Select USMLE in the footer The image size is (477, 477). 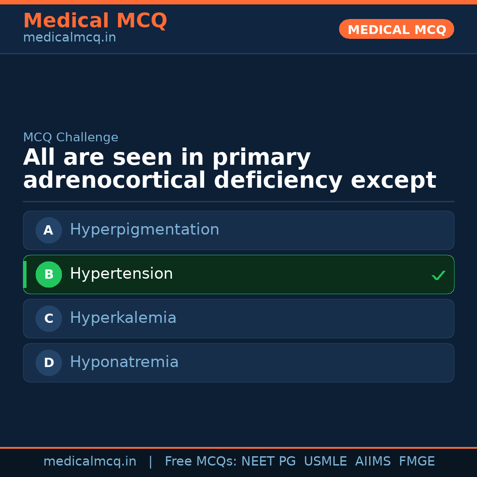(325, 462)
